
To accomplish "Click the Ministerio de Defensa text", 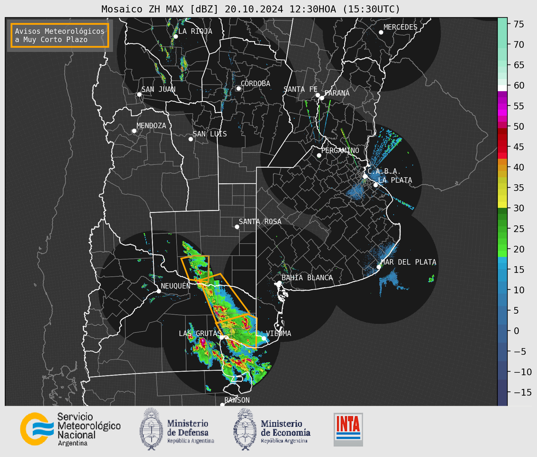I will [190, 431].
